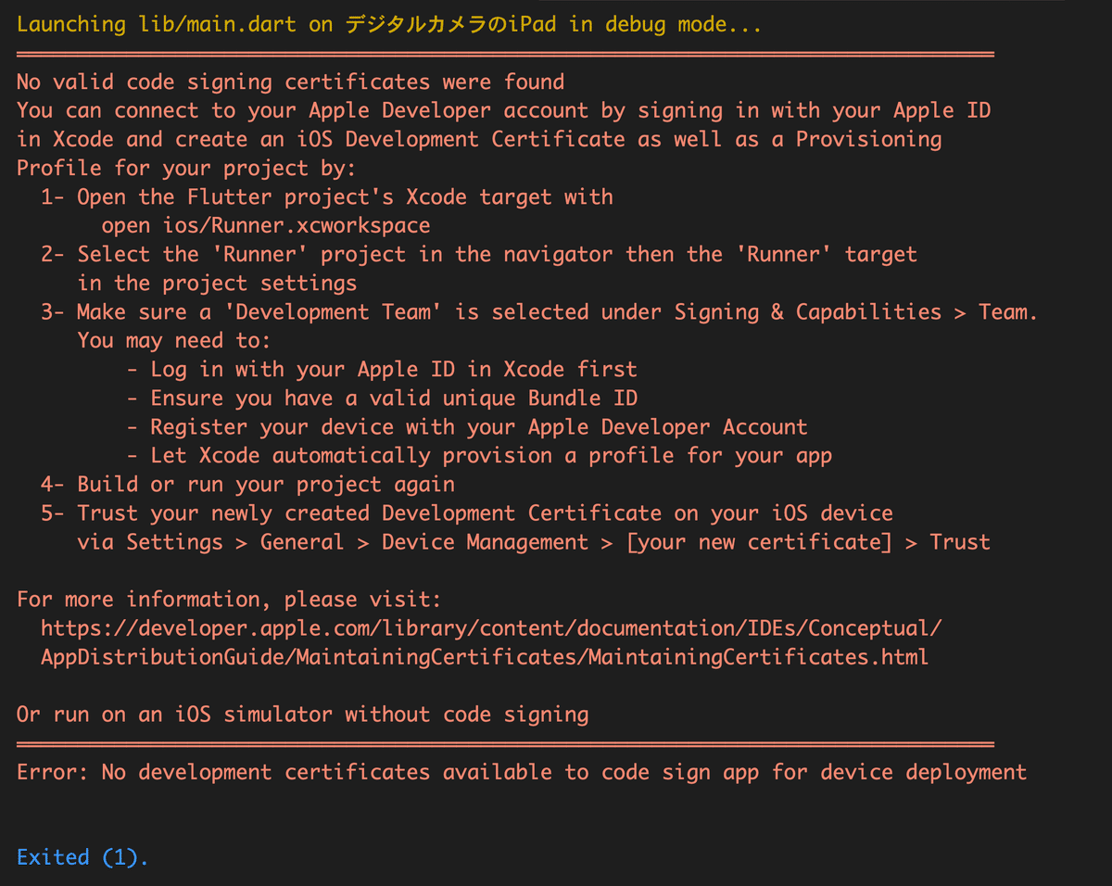The height and width of the screenshot is (886, 1112).
Task: Open the developer.apple.com documentation URL
Action: point(491,628)
